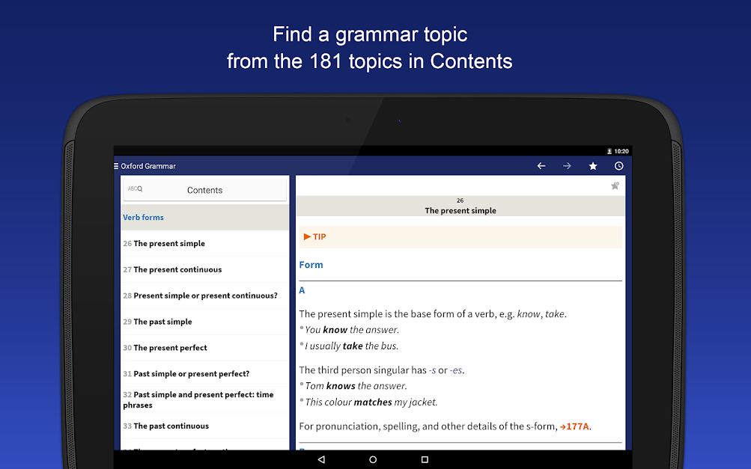Open topic 29 The past simple
751x469 pixels.
204,322
